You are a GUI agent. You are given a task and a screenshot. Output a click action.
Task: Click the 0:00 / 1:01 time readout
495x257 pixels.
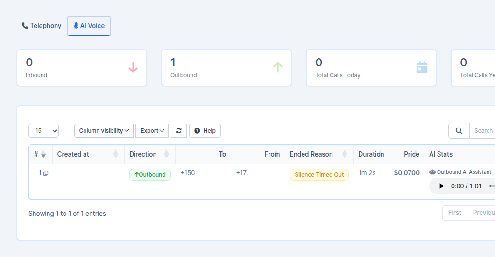pyautogui.click(x=466, y=186)
